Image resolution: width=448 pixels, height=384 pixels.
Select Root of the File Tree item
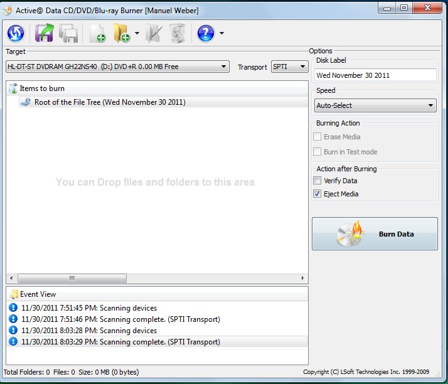point(163,102)
